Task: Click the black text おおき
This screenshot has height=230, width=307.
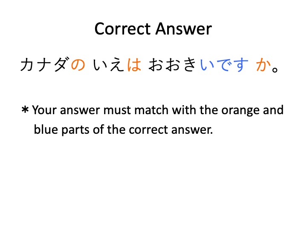Action: point(172,66)
